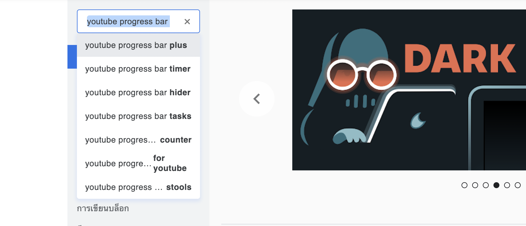526x226 pixels.
Task: Go to the previous carousel slide
Action: (256, 99)
